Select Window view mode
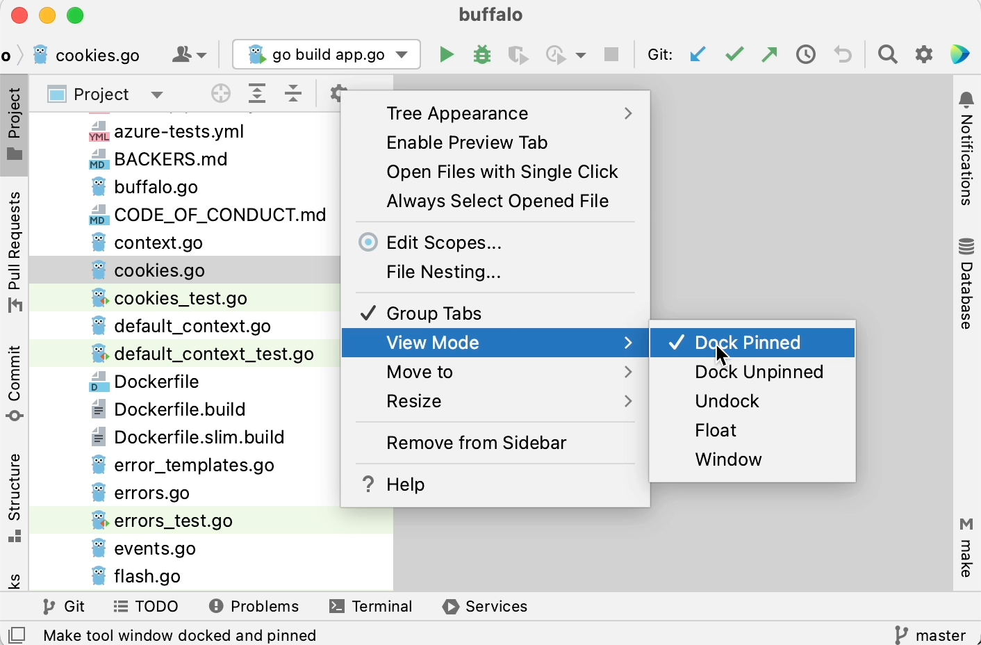Image resolution: width=981 pixels, height=645 pixels. 752,459
